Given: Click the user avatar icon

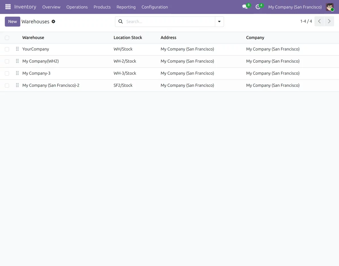Looking at the screenshot, I should pos(330,7).
